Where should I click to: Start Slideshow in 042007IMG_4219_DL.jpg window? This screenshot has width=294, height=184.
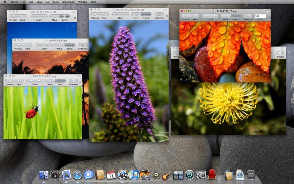pos(159,14)
